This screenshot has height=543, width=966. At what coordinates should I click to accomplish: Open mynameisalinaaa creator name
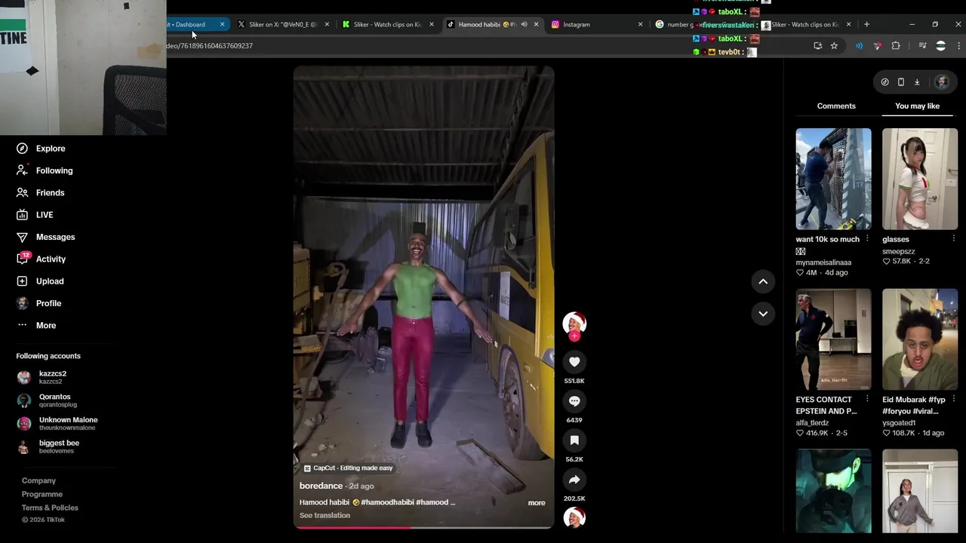click(x=823, y=262)
